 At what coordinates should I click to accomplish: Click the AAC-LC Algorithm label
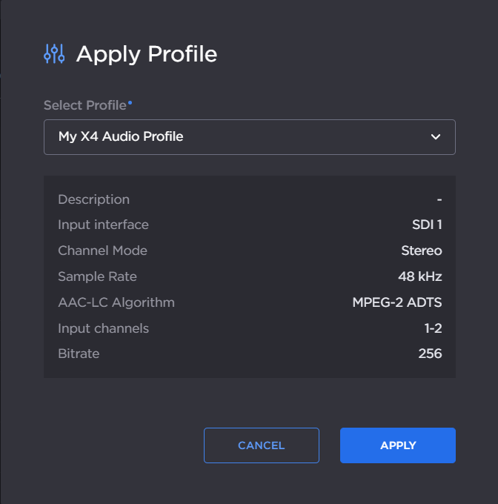coord(116,302)
